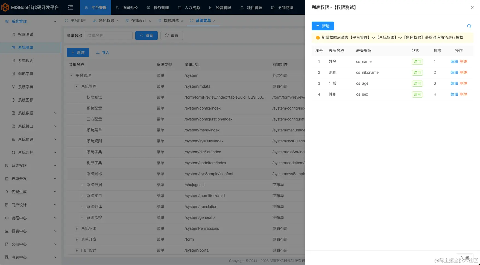Click the 报表中心 chart icon
Screen dimensions: 480x265
pyautogui.click(x=6, y=231)
